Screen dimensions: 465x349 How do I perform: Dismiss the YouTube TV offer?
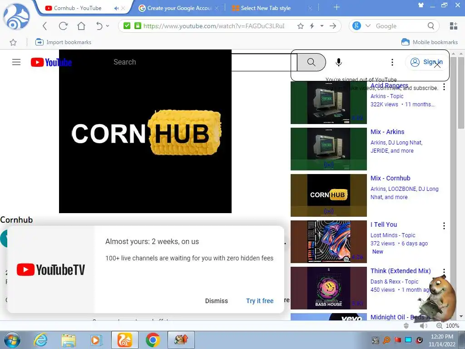tap(217, 301)
